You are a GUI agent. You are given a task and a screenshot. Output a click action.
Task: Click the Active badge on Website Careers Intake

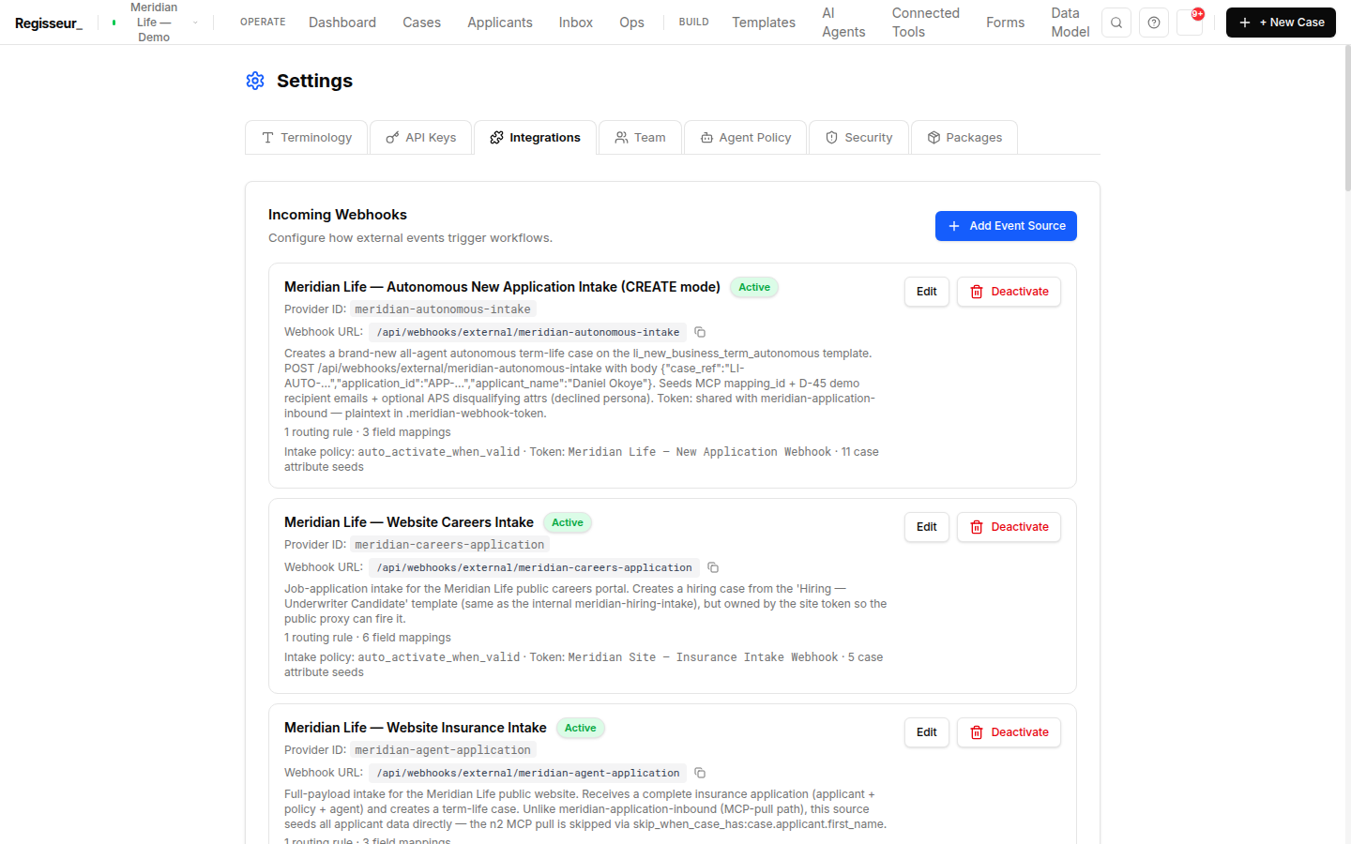coord(568,522)
